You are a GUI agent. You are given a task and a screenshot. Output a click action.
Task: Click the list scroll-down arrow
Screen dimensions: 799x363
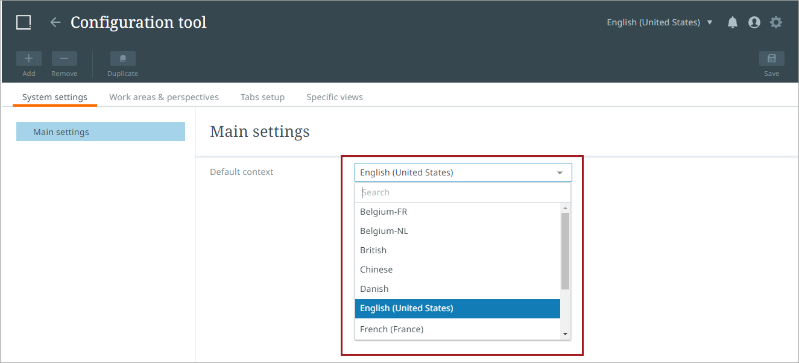pyautogui.click(x=565, y=334)
